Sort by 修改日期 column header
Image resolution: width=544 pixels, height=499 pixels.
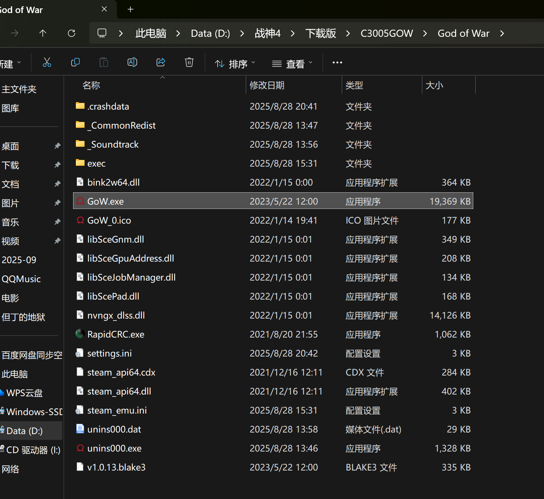pos(267,85)
